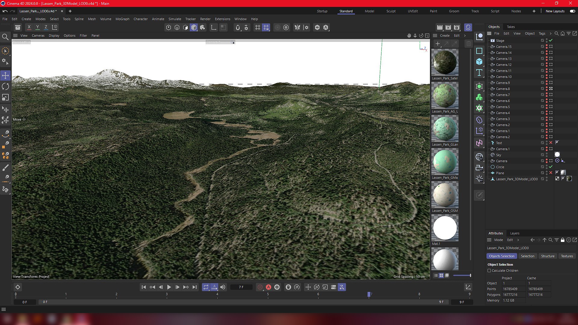
Task: Select Lassen_Park_Satel material thumbnail
Action: click(x=445, y=62)
